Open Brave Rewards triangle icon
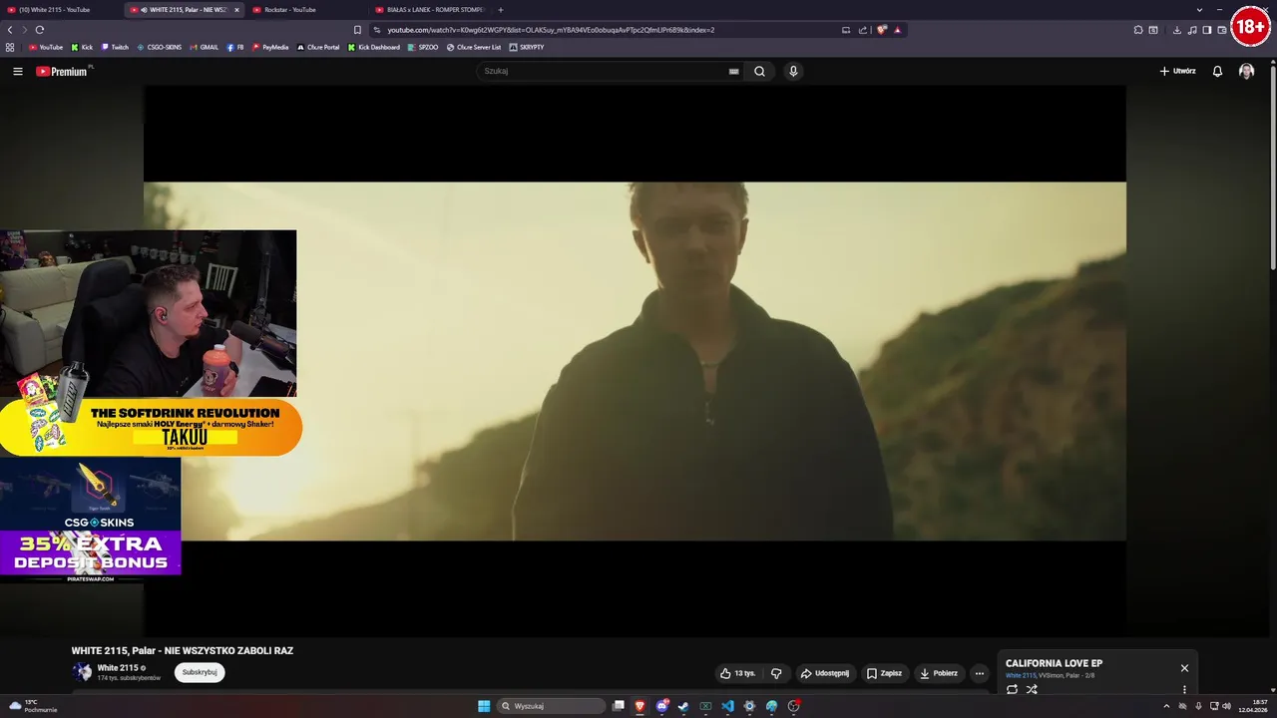Viewport: 1277px width, 718px height. point(897,30)
